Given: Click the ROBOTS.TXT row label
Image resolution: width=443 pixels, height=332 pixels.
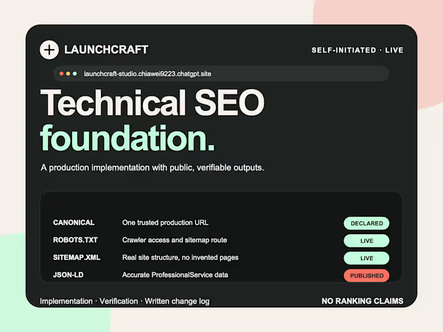Looking at the screenshot, I should [x=75, y=240].
